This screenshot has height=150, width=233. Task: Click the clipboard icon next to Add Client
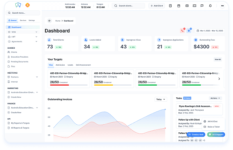(x=170, y=6)
